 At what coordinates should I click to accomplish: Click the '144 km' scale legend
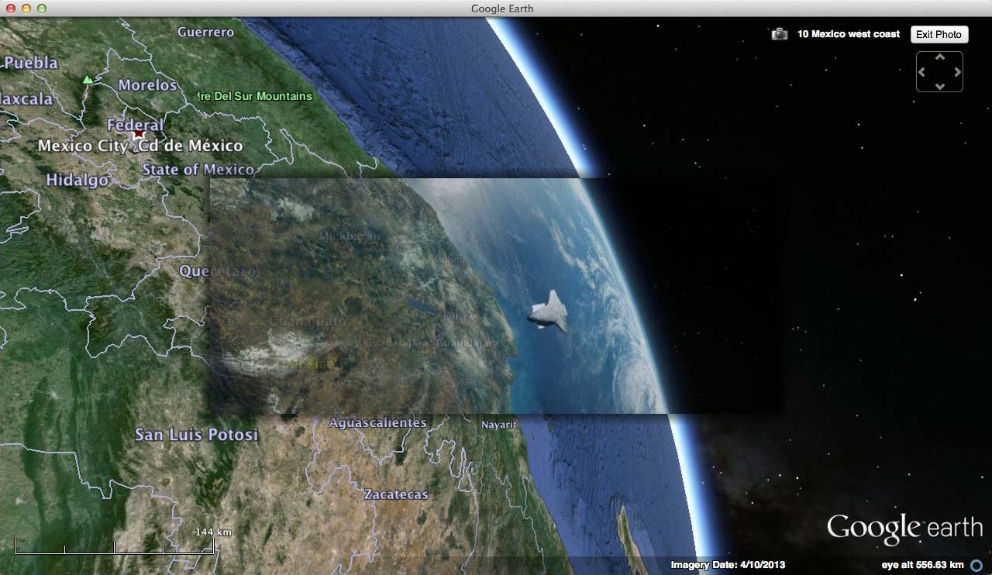(x=214, y=532)
